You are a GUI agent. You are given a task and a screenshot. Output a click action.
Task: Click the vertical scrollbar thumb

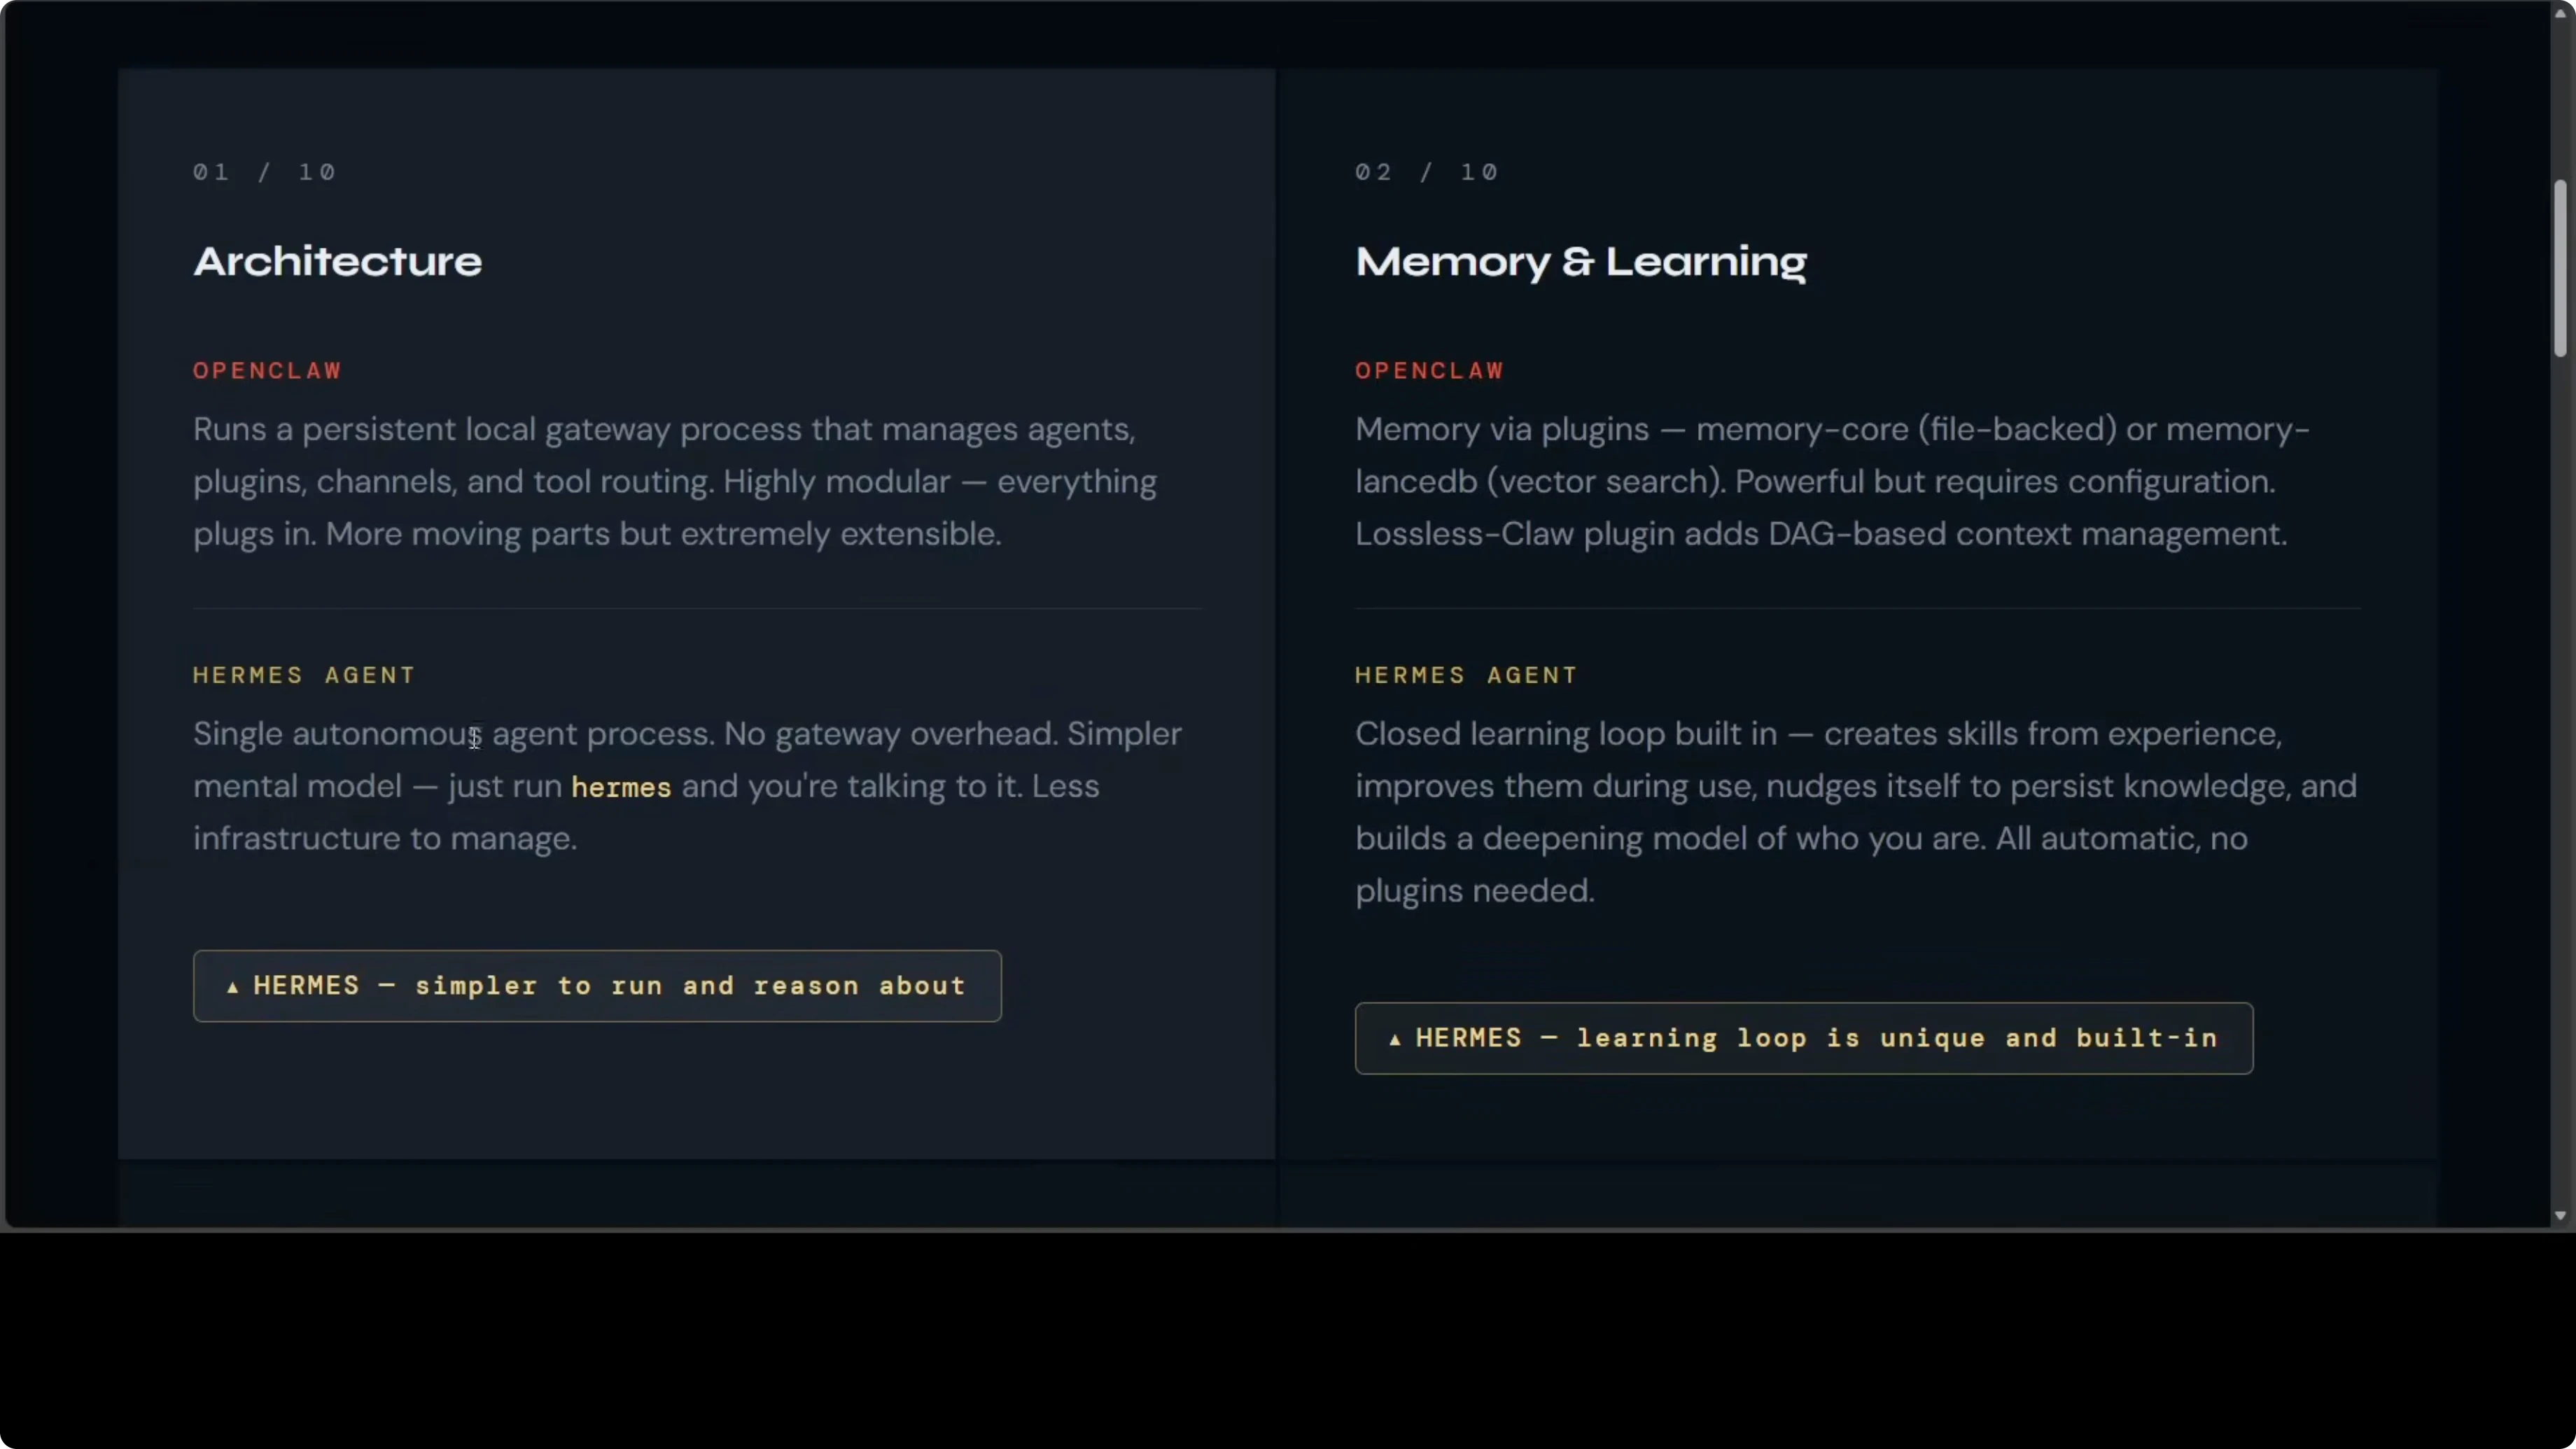2560,268
